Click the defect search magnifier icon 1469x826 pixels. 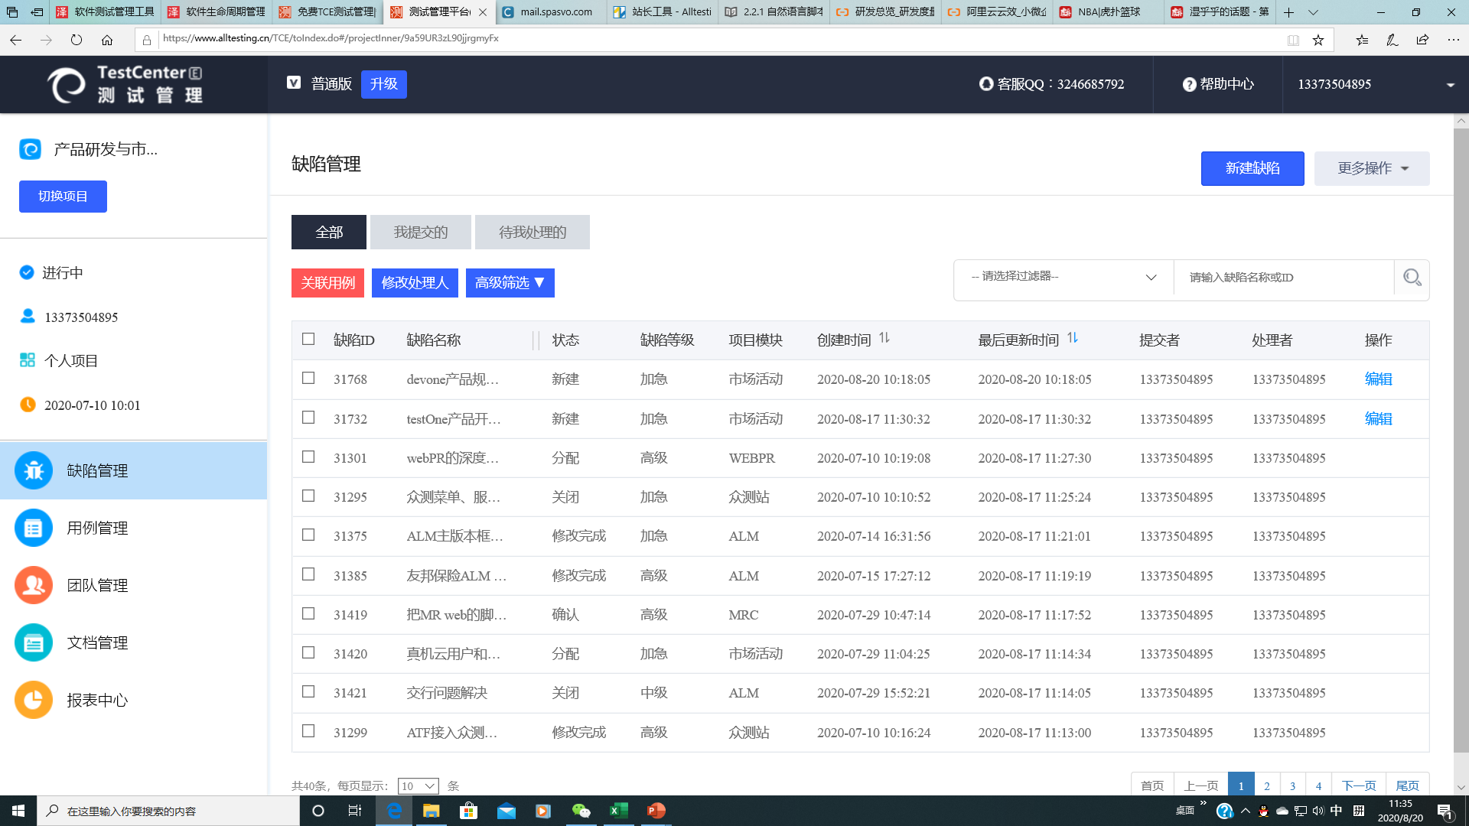1412,278
